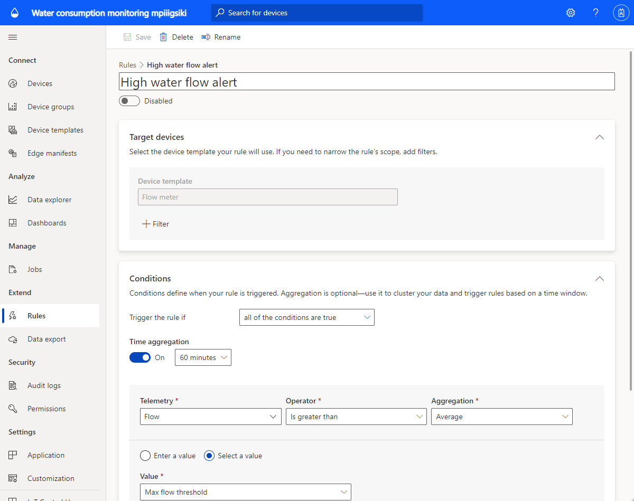This screenshot has width=634, height=501.
Task: Open the Aggregation Average dropdown
Action: (x=502, y=417)
